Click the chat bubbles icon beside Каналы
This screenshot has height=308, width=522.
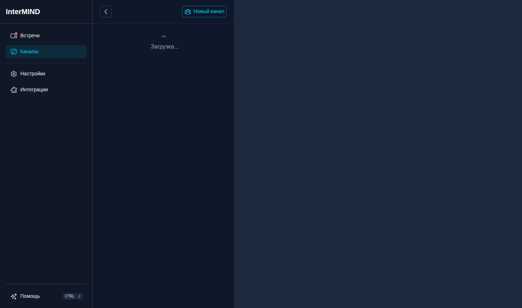point(14,52)
